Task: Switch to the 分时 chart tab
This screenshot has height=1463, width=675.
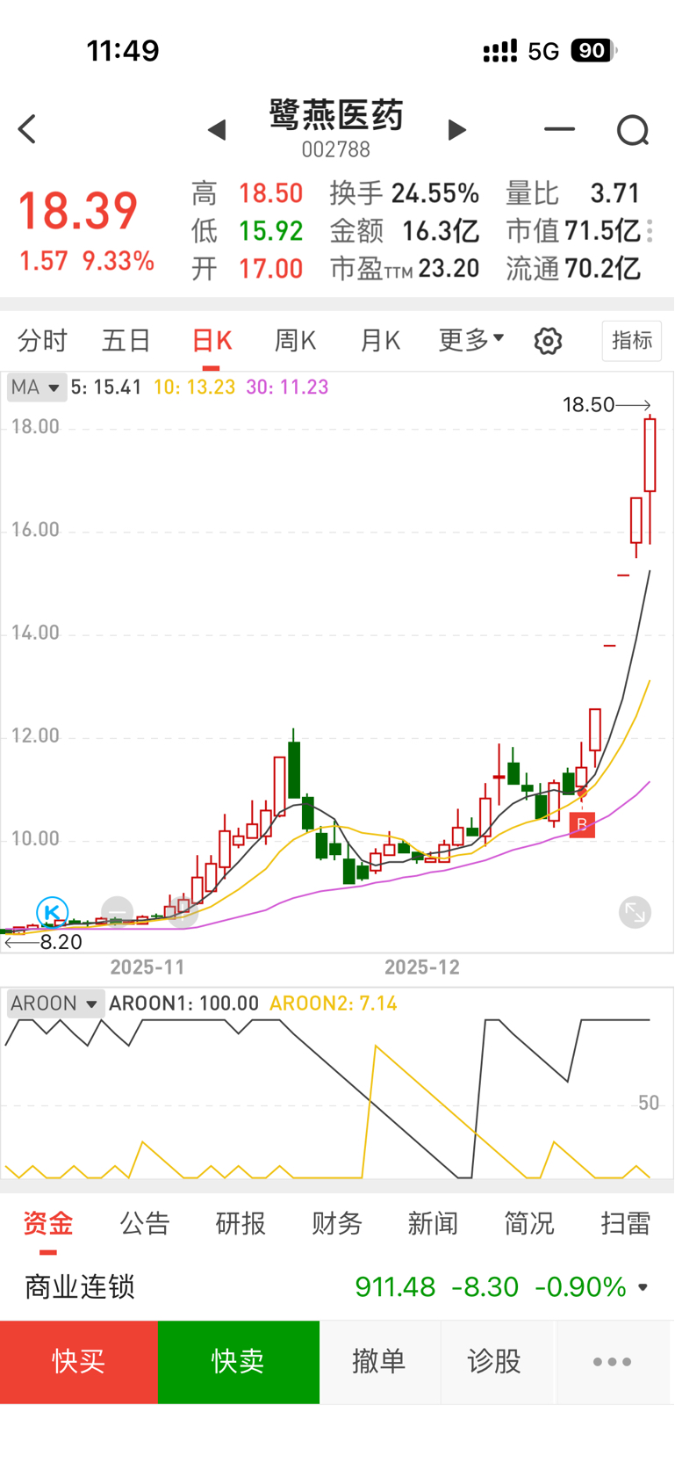Action: click(x=42, y=340)
